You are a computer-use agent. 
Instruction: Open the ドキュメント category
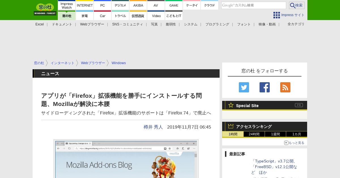tap(62, 24)
